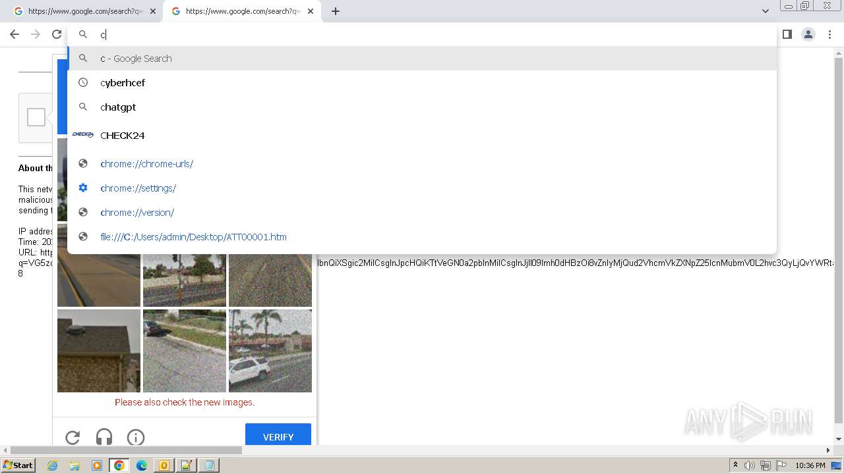
Task: Expand the tab search dropdown arrow
Action: [x=765, y=11]
